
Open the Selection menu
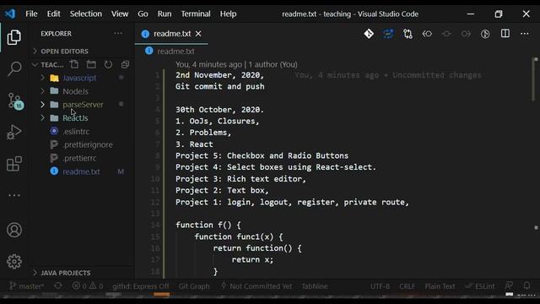86,14
